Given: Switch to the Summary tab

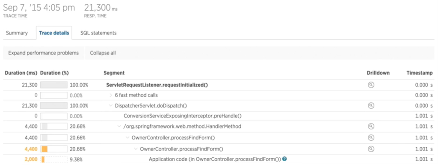Looking at the screenshot, I should 17,33.
